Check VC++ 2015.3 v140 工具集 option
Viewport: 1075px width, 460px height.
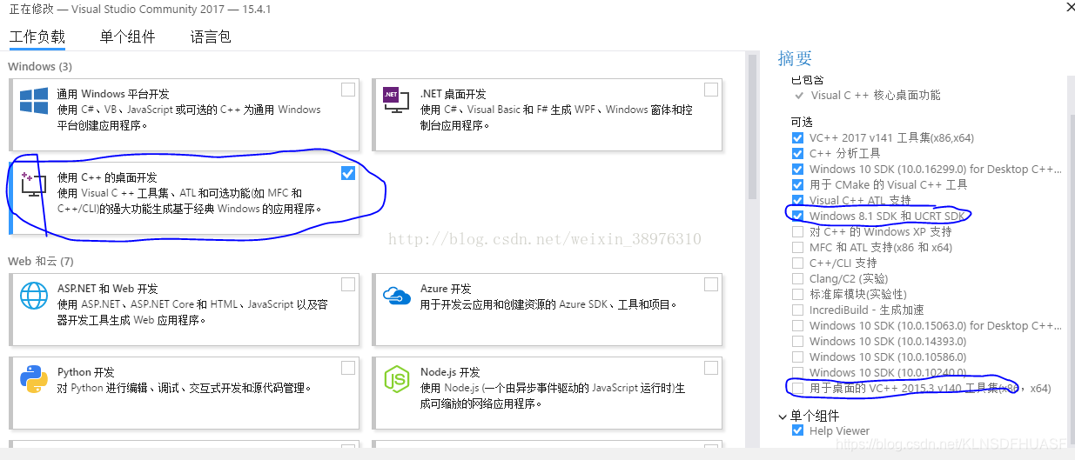(x=797, y=388)
